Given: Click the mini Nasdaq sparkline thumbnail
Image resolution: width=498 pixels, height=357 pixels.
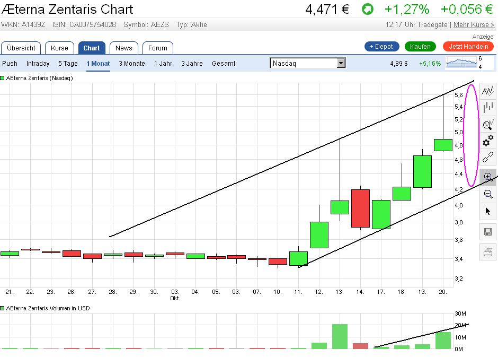Looking at the screenshot, I should tap(462, 62).
